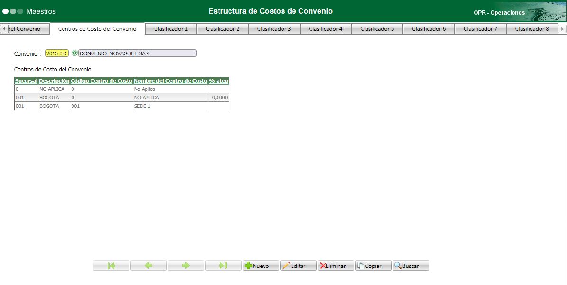567x285 pixels.
Task: Click the copy pages icon on Copiar
Action: (360, 265)
